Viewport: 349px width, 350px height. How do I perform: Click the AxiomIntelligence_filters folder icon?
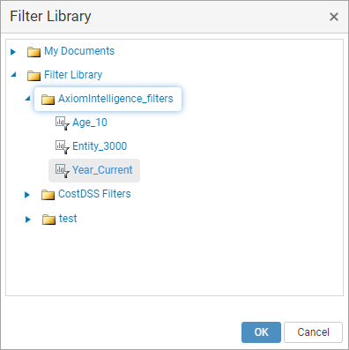pyautogui.click(x=48, y=100)
